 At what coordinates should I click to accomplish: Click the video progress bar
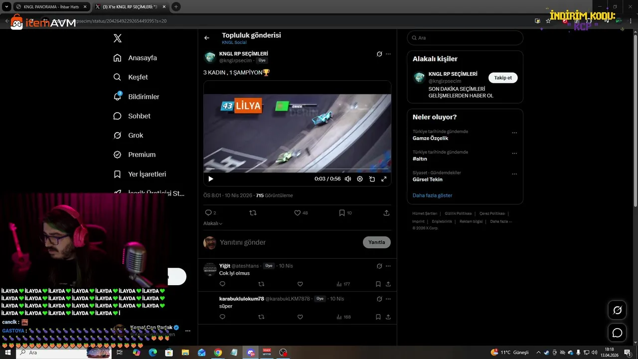tap(297, 170)
